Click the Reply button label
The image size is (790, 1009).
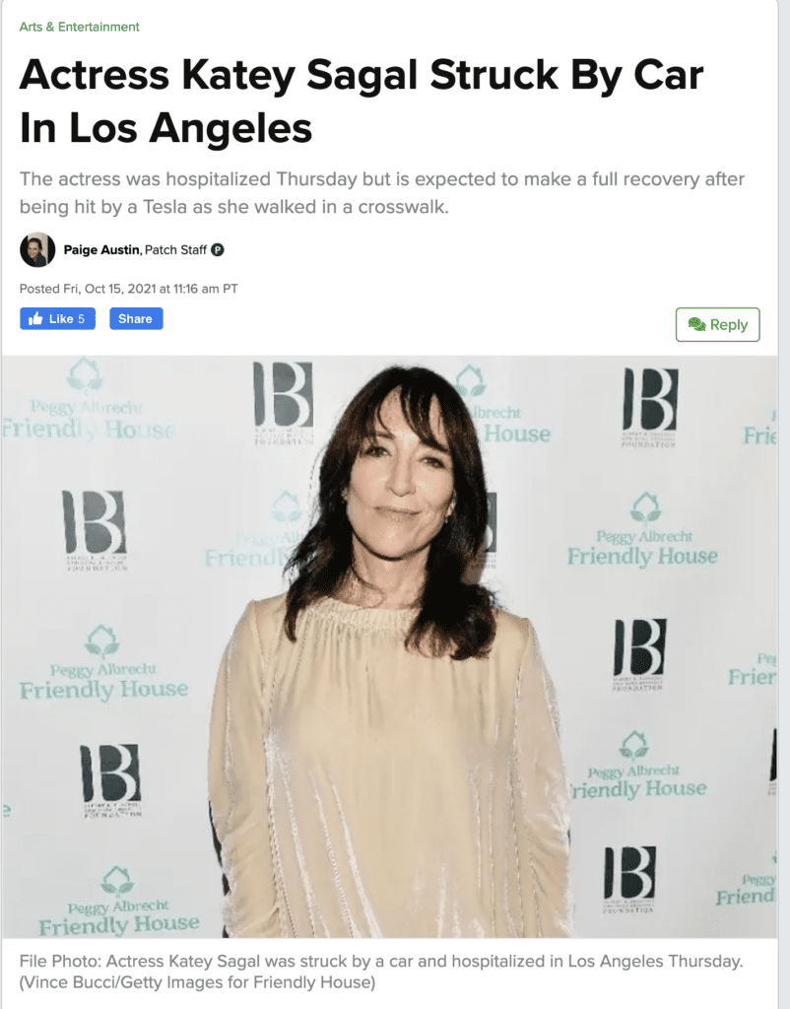pyautogui.click(x=729, y=324)
